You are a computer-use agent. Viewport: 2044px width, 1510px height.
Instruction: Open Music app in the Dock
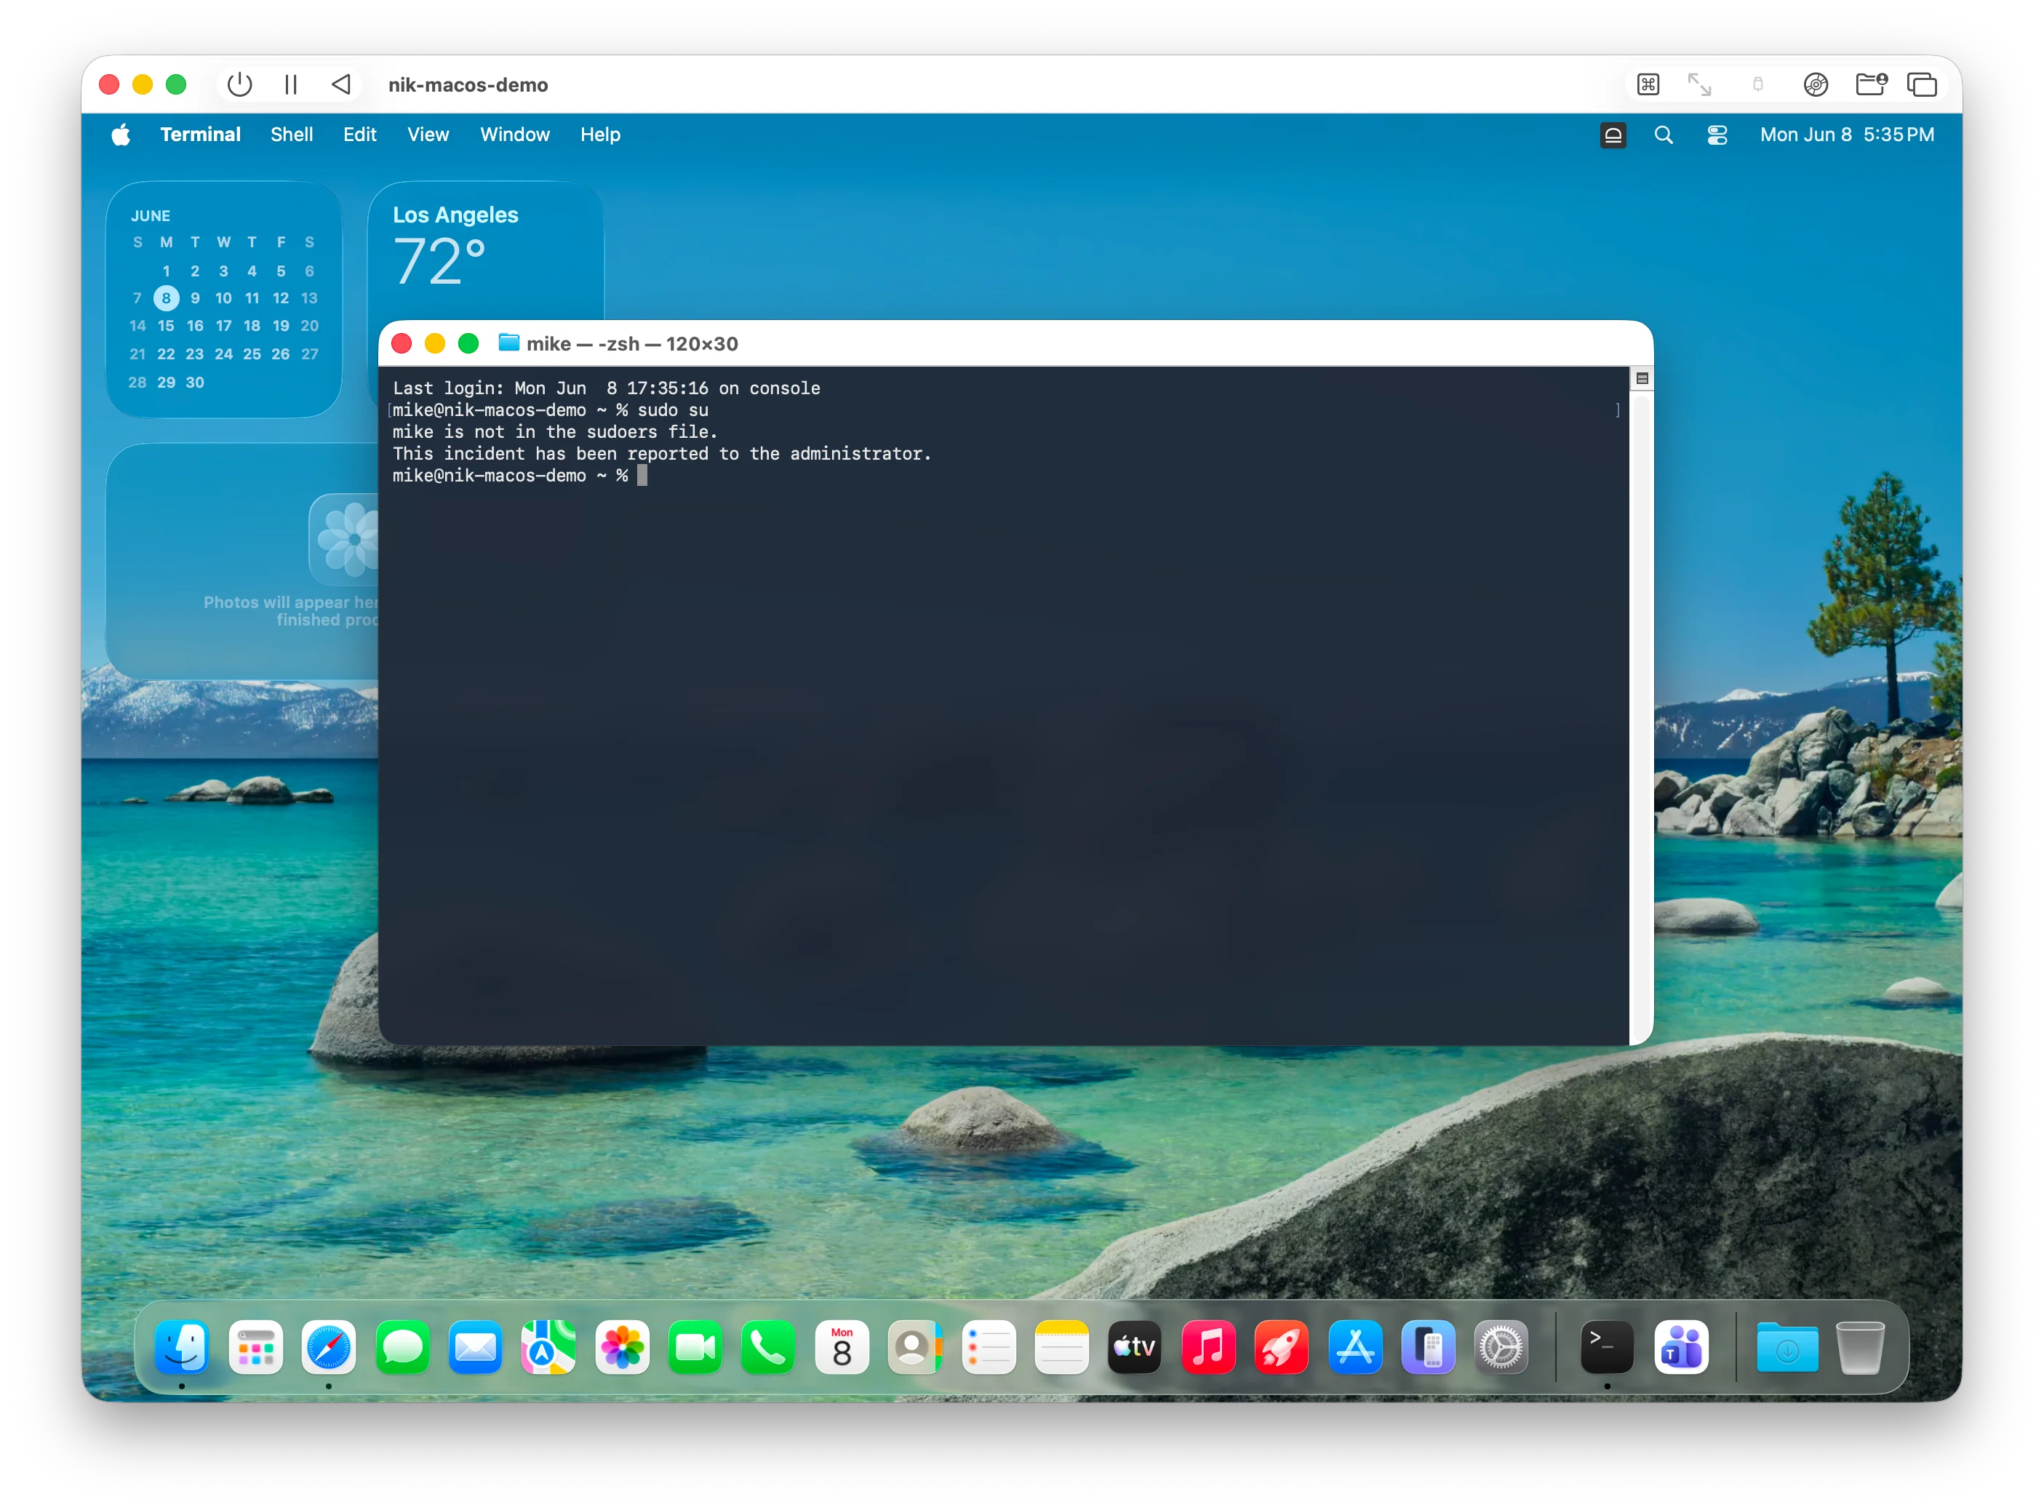(1208, 1346)
